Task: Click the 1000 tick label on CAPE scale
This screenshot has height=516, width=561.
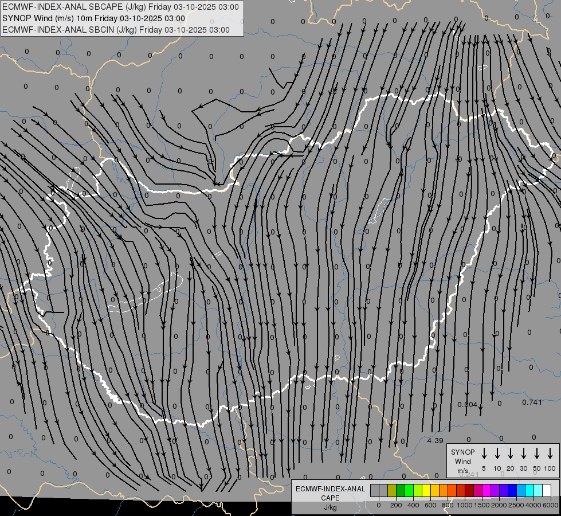Action: tap(465, 505)
